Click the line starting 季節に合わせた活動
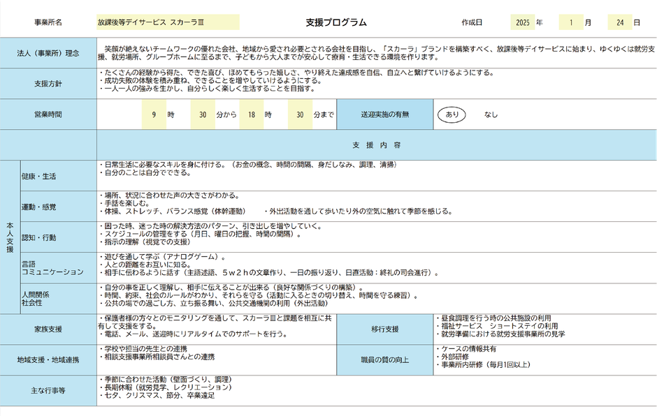Image resolution: width=657 pixels, height=416 pixels. point(166,379)
